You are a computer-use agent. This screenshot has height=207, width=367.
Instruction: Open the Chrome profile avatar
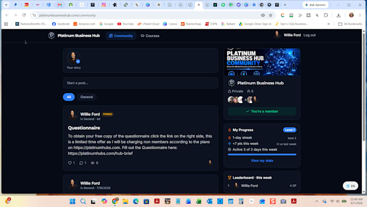coord(351,15)
